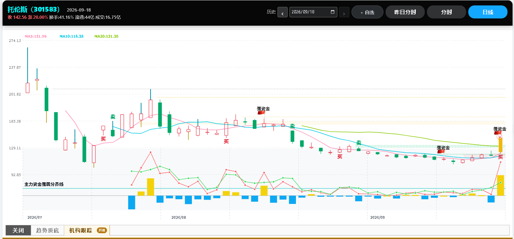Image resolution: width=514 pixels, height=239 pixels.
Task: Click the 成交:16.75亿 turnover value
Action: 108,17
